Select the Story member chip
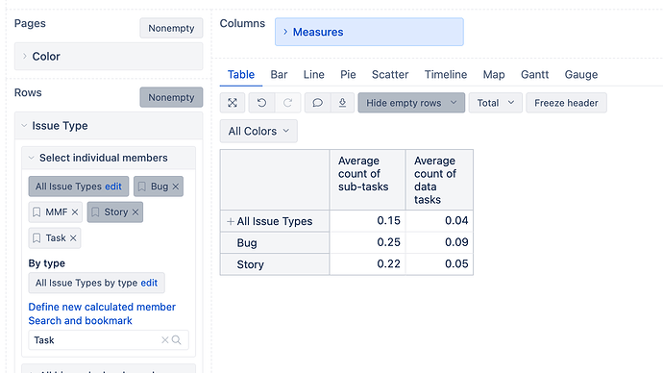663x373 pixels. 116,212
